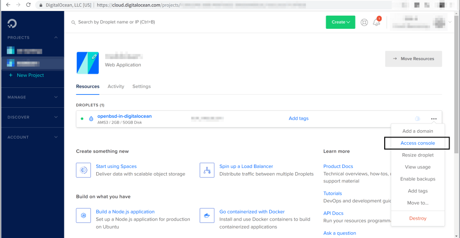Click the Spaces storage icon
The height and width of the screenshot is (238, 460).
pyautogui.click(x=83, y=170)
